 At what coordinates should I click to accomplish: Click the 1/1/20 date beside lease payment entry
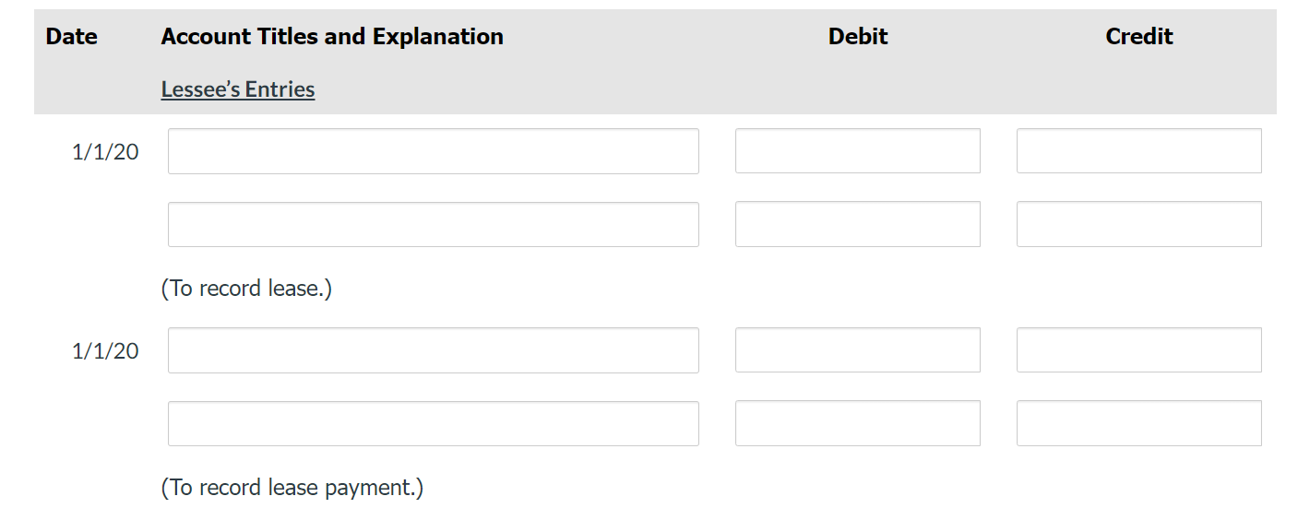coord(105,351)
